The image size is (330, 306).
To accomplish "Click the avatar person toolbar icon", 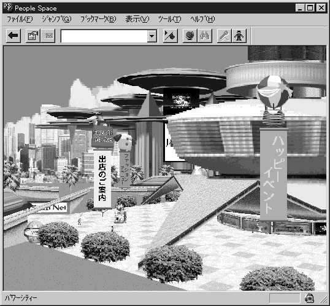I will pos(239,36).
